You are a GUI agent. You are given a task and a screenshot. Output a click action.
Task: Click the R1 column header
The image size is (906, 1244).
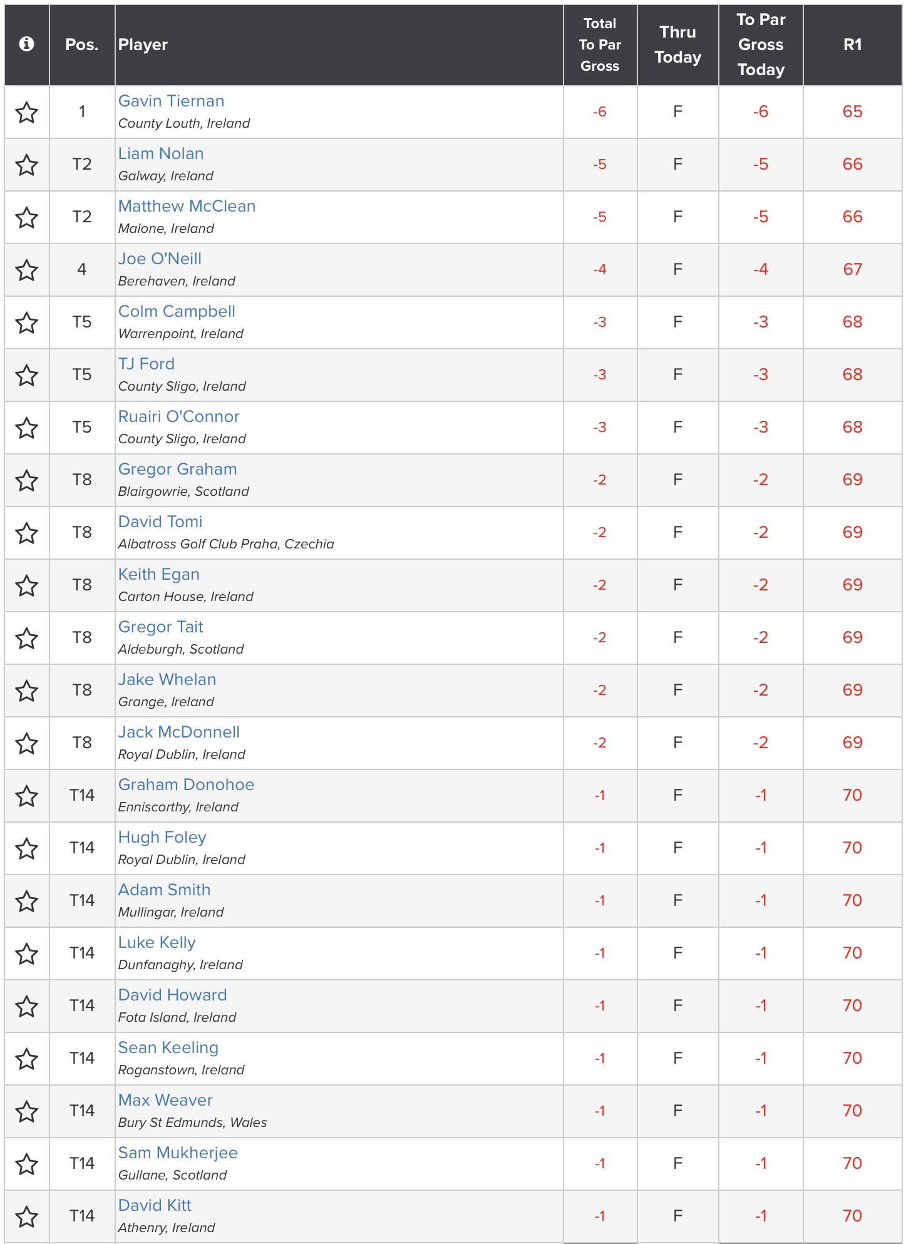click(852, 45)
